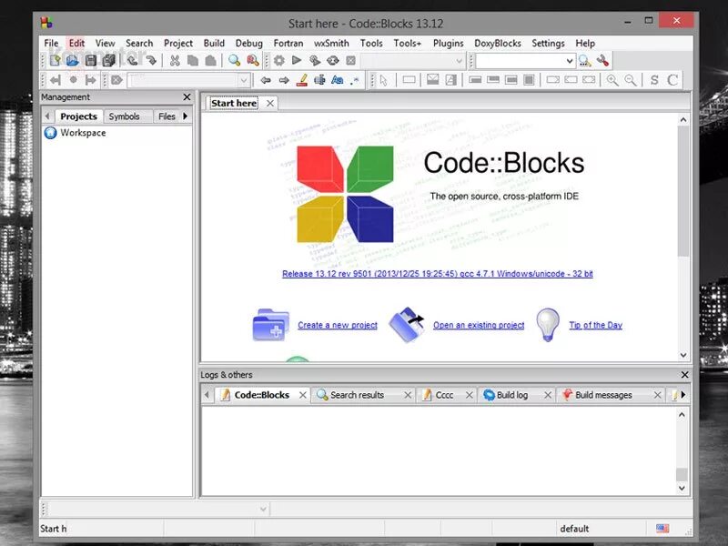Open the bottom command bar dropdown

pyautogui.click(x=263, y=509)
